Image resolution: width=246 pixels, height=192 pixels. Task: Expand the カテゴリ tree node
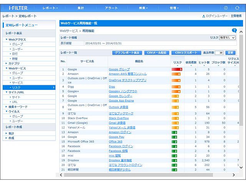click(x=7, y=63)
